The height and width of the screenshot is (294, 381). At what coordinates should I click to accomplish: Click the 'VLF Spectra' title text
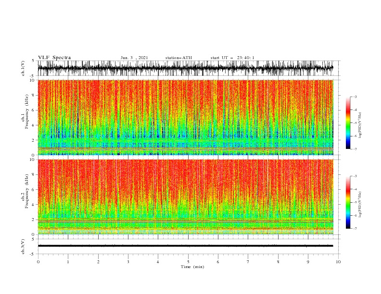54,58
